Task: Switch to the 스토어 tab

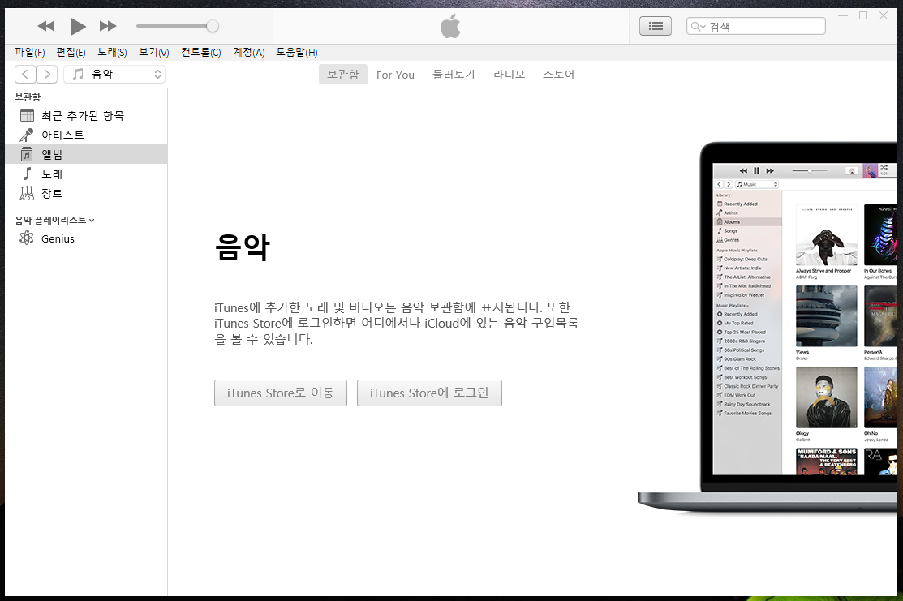Action: coord(559,75)
